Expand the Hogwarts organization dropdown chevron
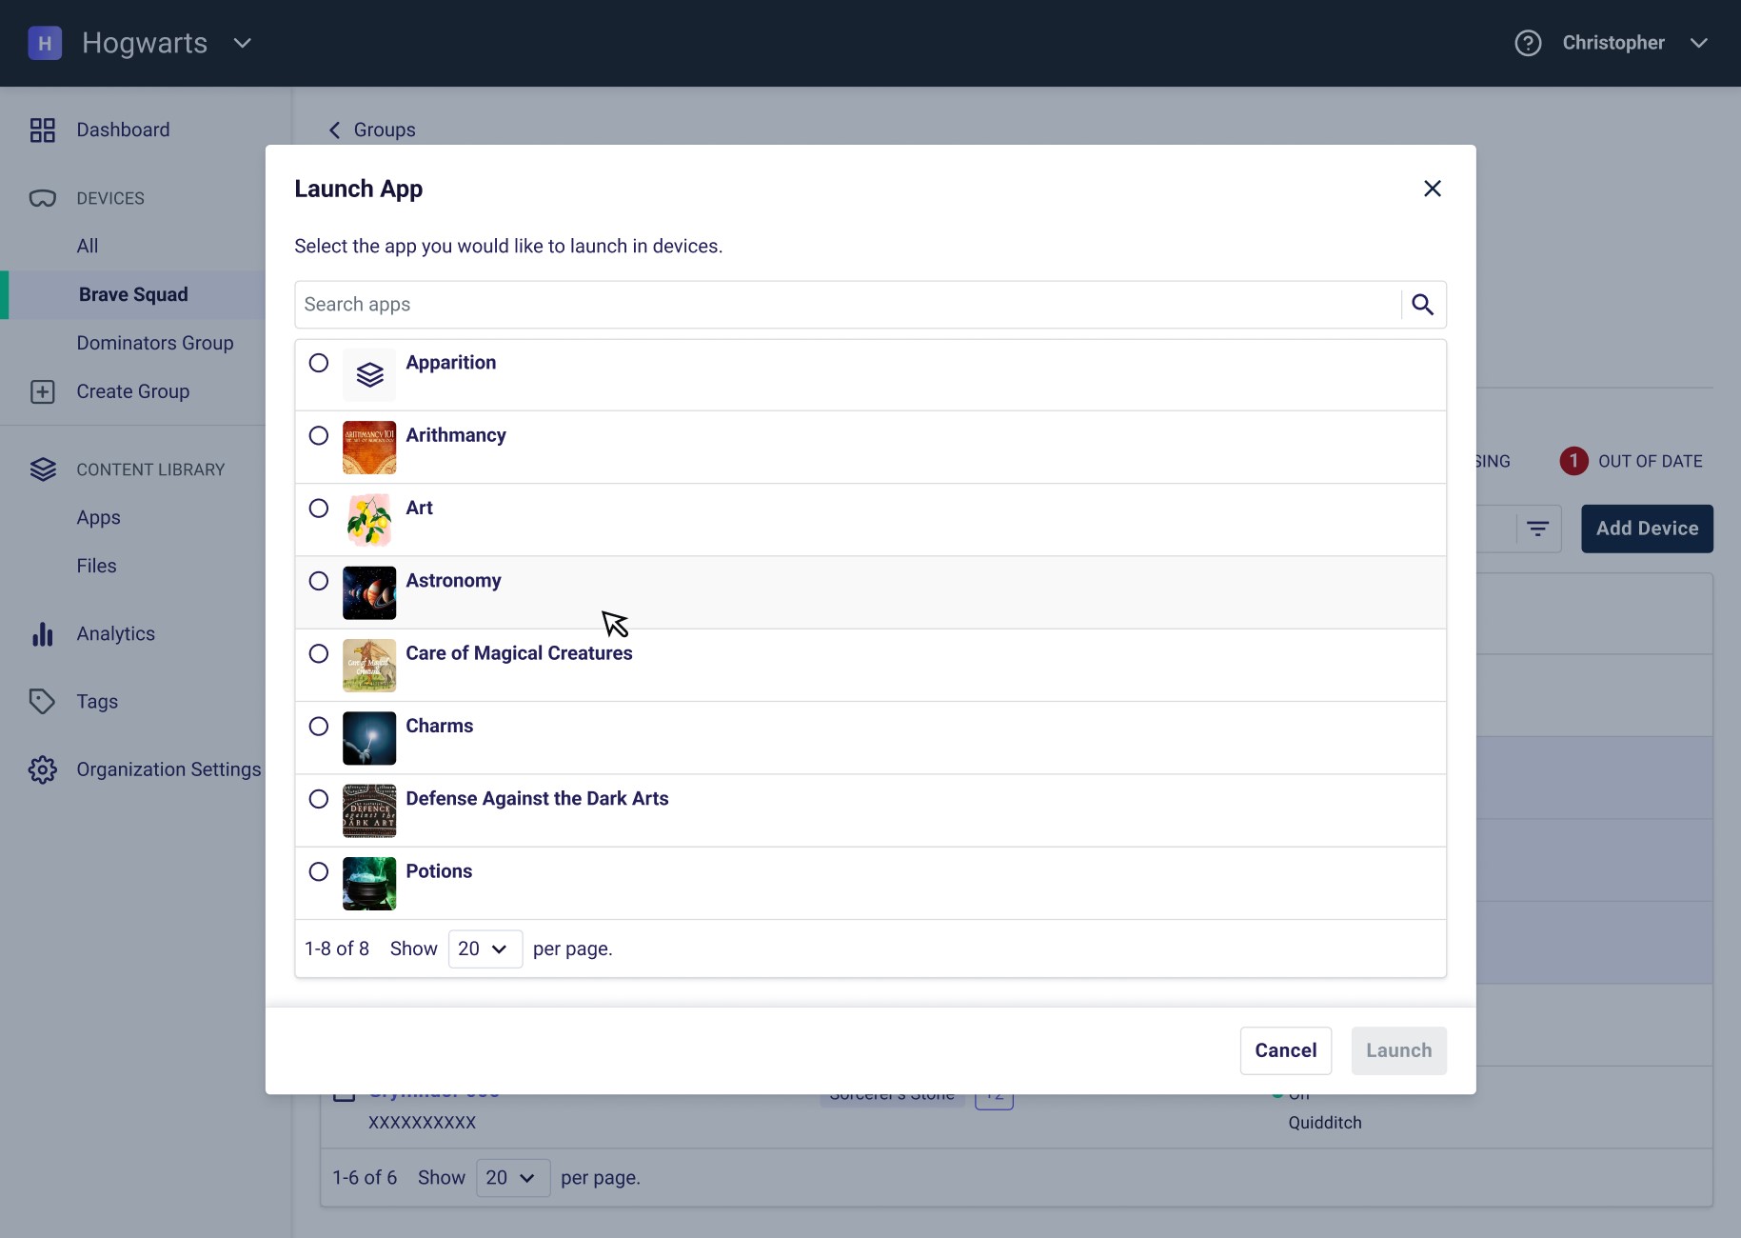Screen dimensions: 1741x1238 pos(243,43)
